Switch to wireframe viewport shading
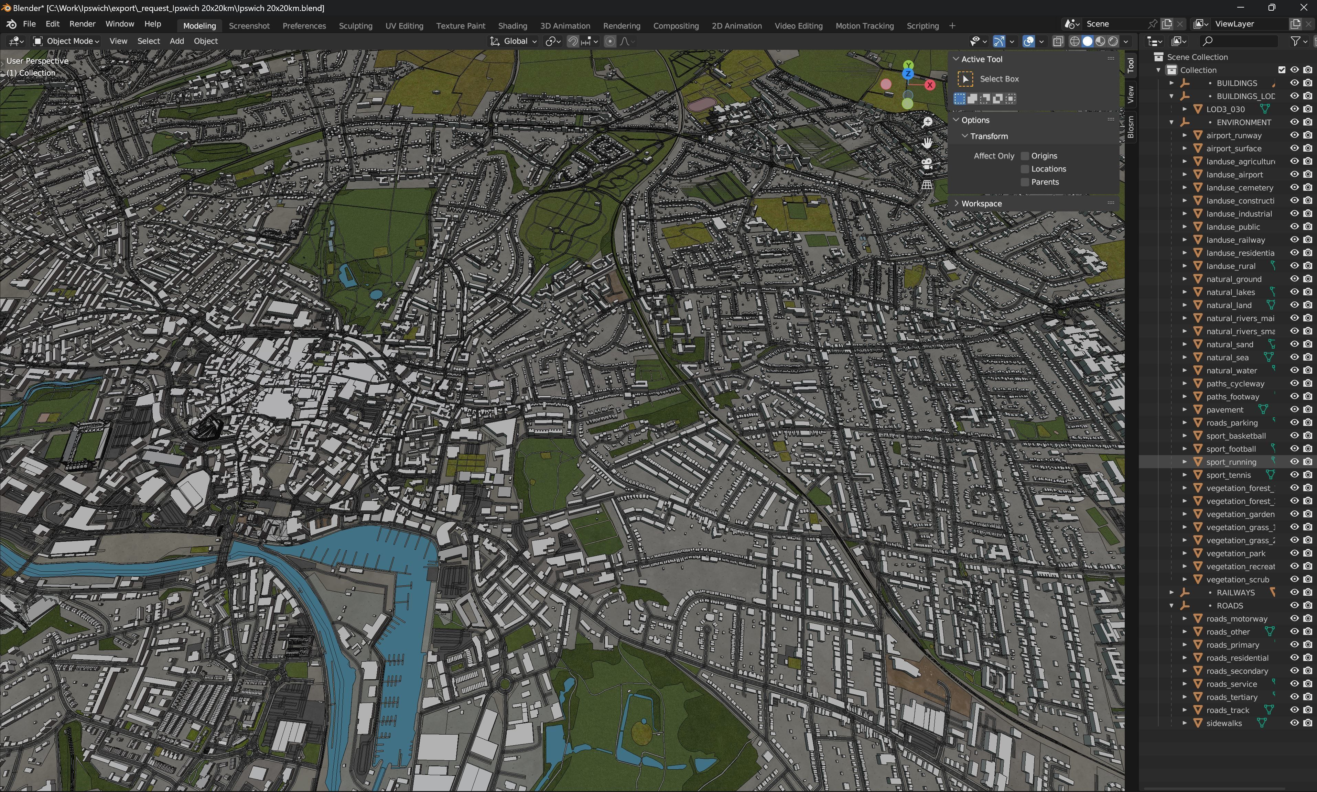The image size is (1317, 792). coord(1075,41)
